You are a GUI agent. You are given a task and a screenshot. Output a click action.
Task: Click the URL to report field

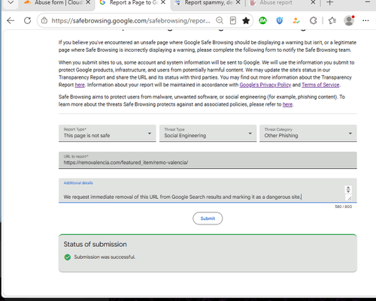(x=208, y=160)
